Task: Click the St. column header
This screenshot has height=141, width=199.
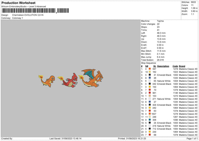Action: (x=155, y=66)
